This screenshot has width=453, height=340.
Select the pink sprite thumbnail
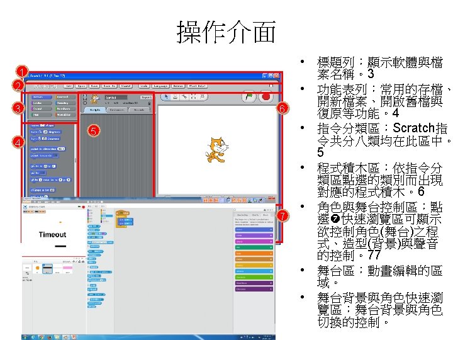click(x=67, y=268)
